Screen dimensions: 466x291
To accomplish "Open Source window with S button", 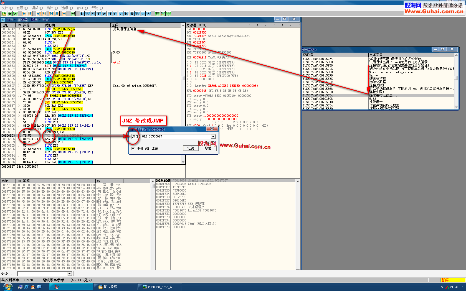I will (149, 14).
